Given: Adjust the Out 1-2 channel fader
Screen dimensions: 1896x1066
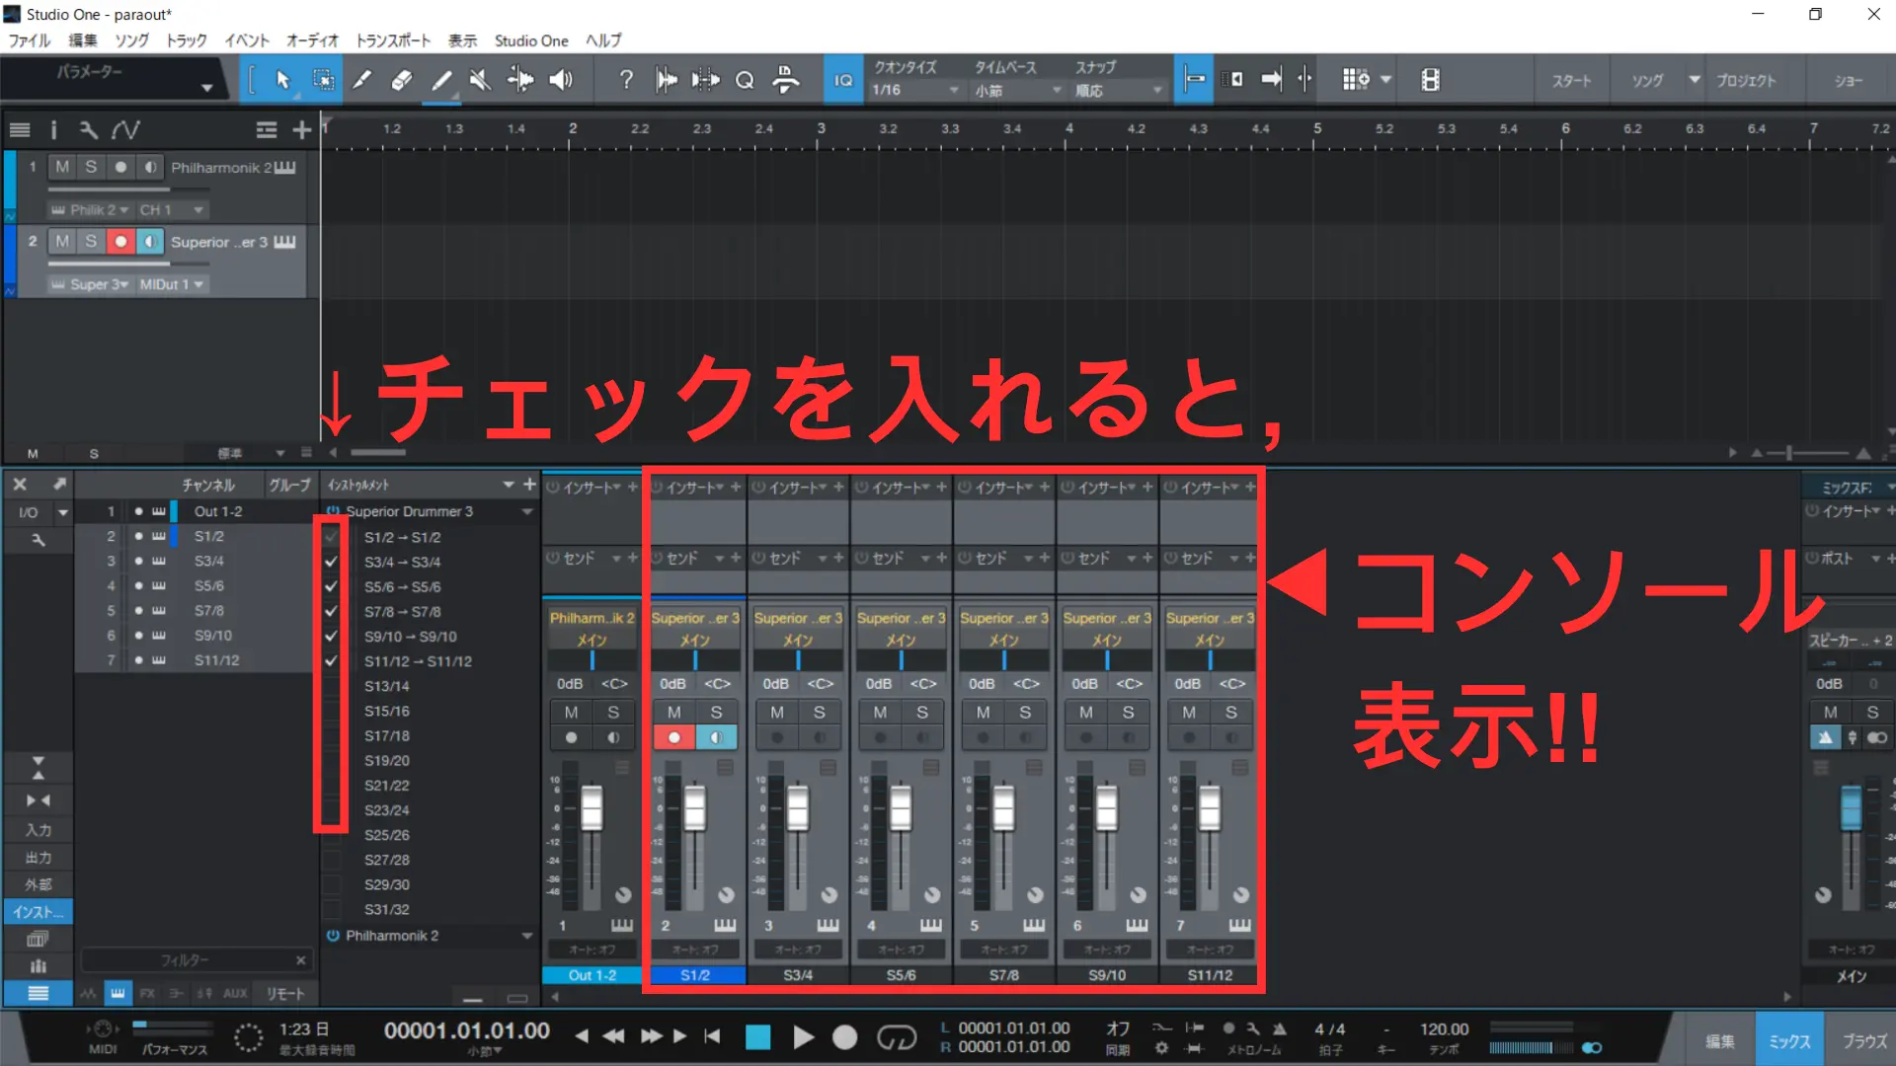Looking at the screenshot, I should 592,808.
